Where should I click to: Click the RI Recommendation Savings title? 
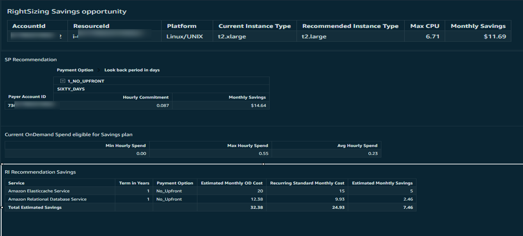click(x=40, y=172)
